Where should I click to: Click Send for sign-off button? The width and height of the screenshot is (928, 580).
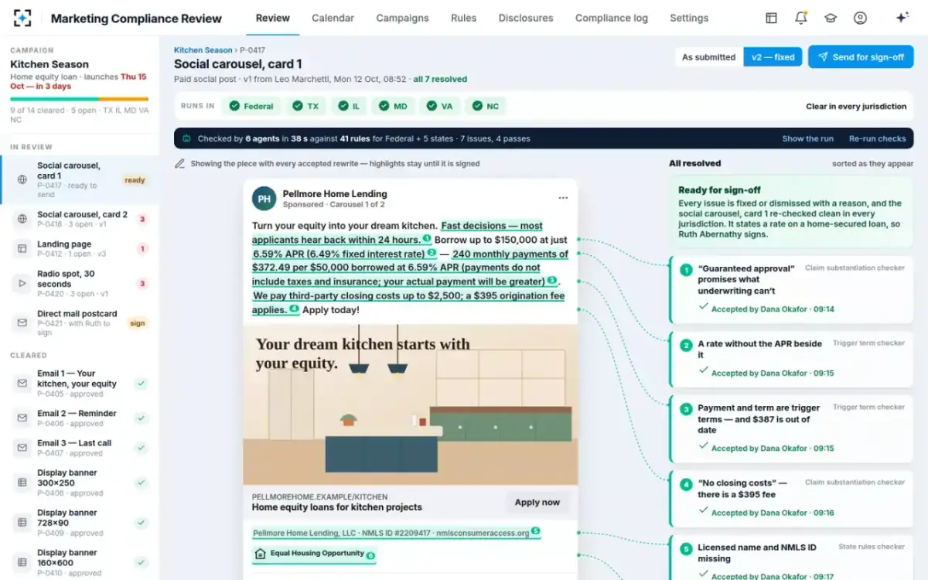pyautogui.click(x=861, y=56)
